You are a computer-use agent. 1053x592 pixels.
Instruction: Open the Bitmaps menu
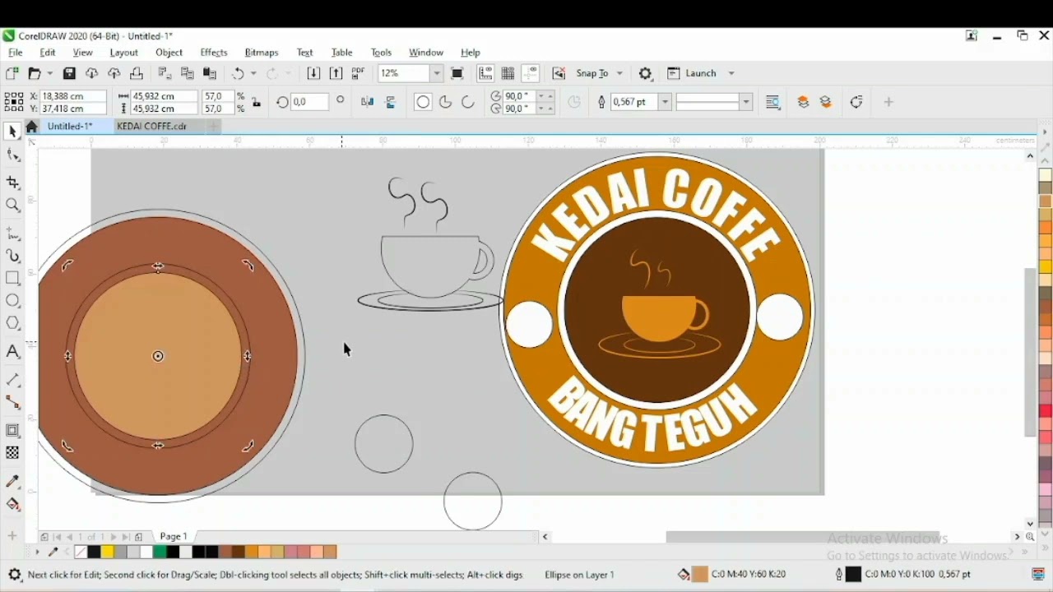(x=262, y=53)
